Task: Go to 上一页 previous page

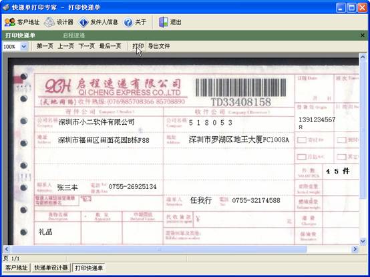Action: pos(66,46)
